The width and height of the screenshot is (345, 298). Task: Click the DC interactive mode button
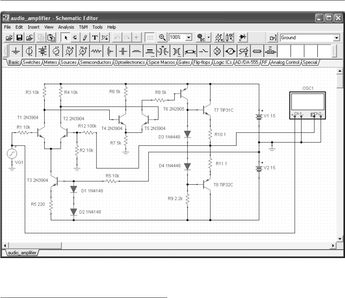coord(201,38)
